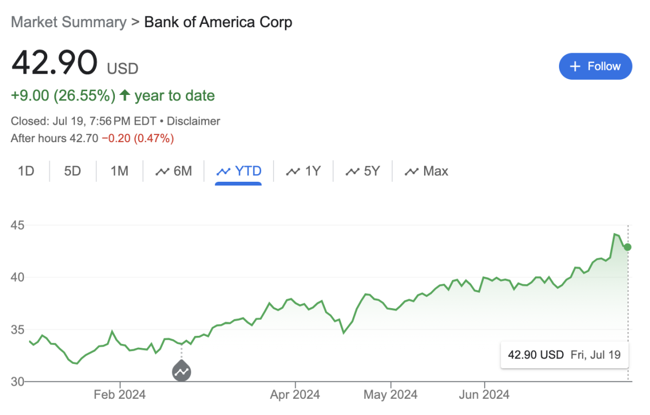Image resolution: width=650 pixels, height=415 pixels.
Task: Click the price tooltip showing 42.90 USD
Action: [x=564, y=355]
